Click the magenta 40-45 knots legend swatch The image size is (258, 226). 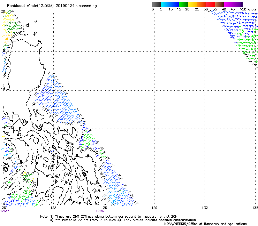click(x=229, y=4)
